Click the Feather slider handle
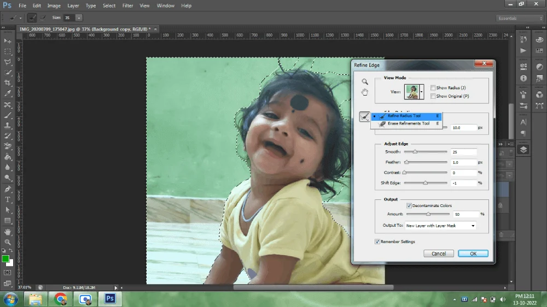The width and height of the screenshot is (547, 307). point(406,162)
